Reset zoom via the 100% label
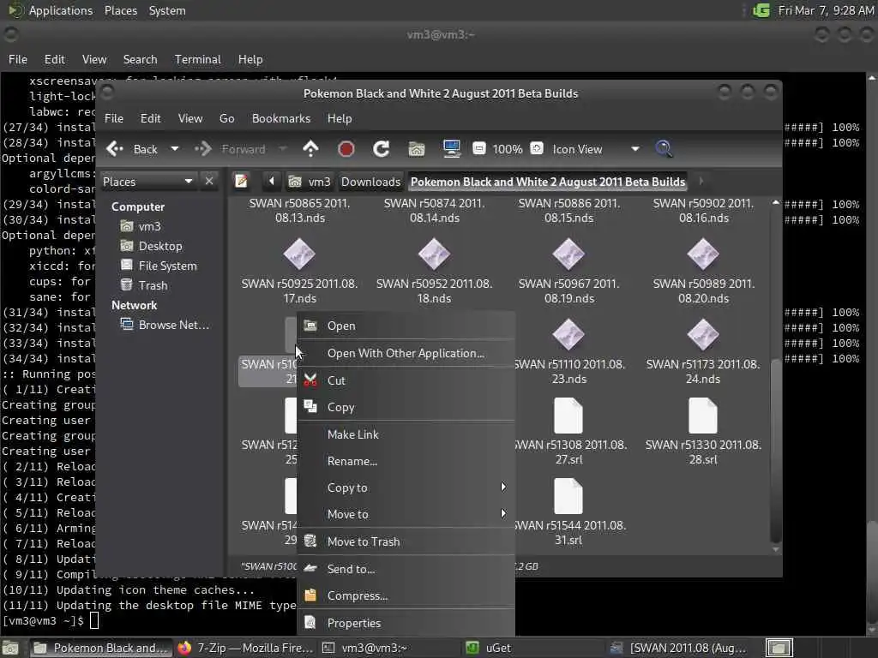This screenshot has height=658, width=878. pos(508,149)
